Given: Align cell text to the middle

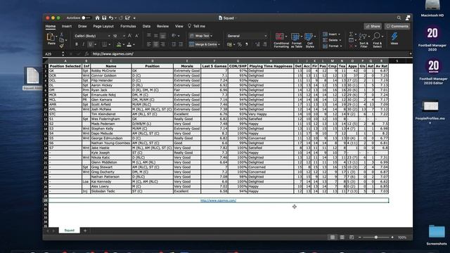Looking at the screenshot, I should [156, 36].
